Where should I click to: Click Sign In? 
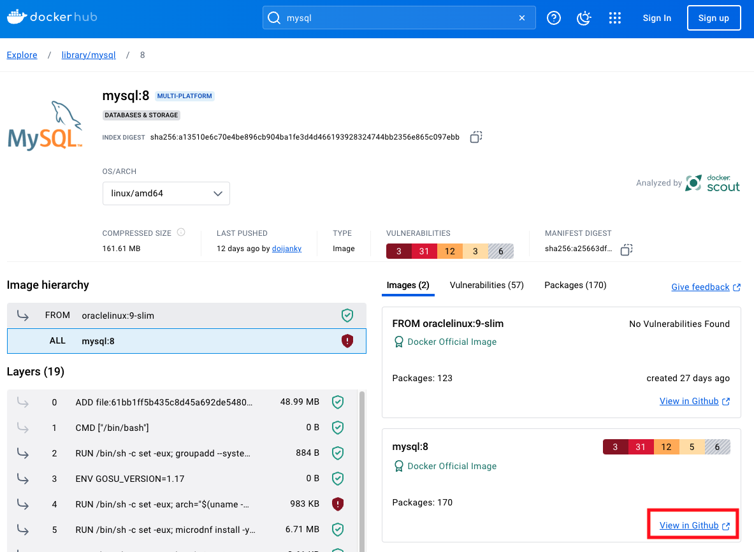point(656,18)
